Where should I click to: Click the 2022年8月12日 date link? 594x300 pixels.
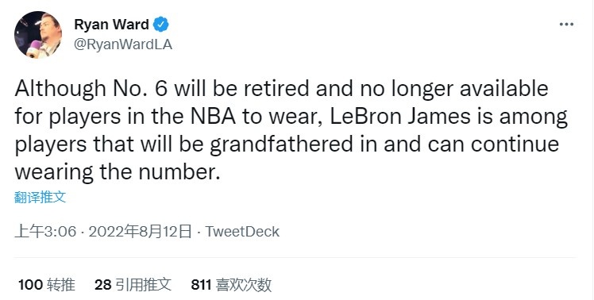141,232
